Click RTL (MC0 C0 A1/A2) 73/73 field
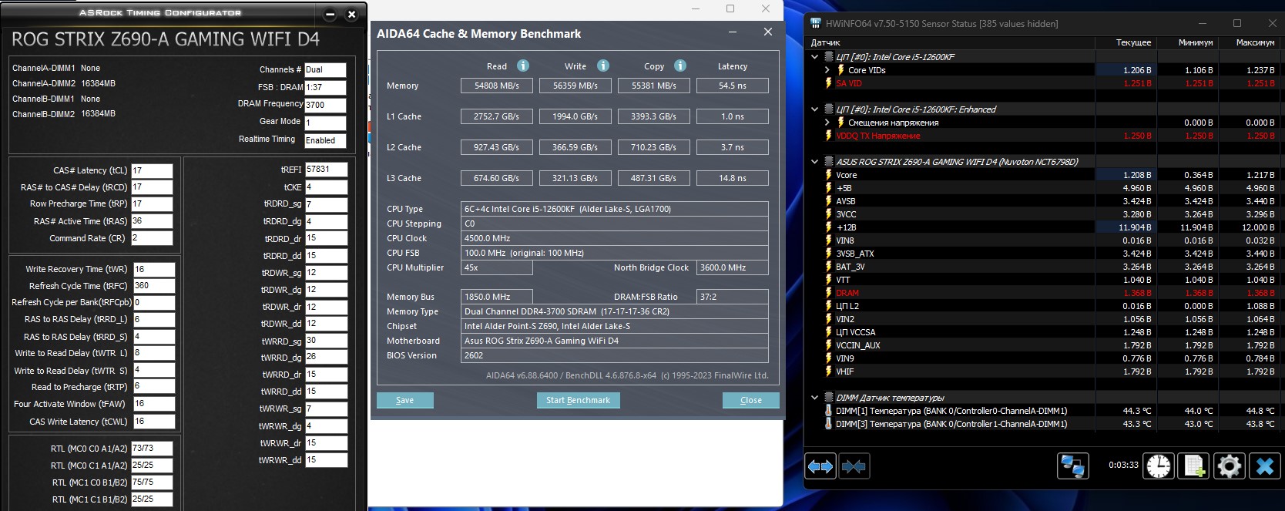Viewport: 1285px width, 511px height. click(x=152, y=448)
